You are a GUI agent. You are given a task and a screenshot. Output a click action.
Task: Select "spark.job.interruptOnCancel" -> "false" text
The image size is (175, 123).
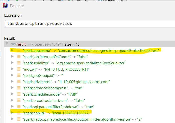[55, 57]
